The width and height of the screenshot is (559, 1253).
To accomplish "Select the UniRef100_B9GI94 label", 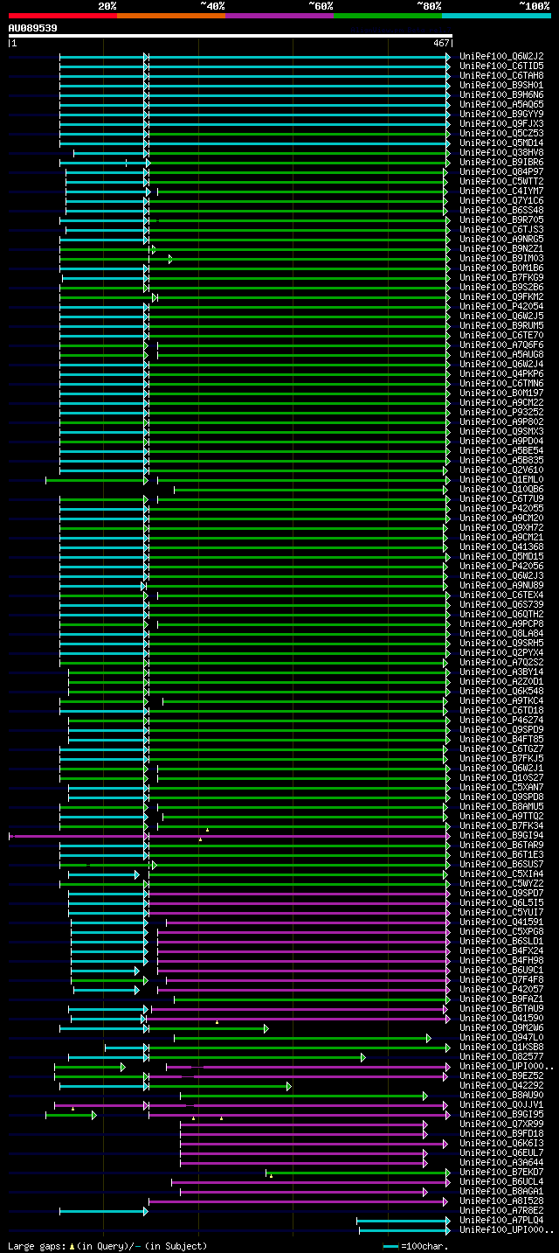I will point(501,835).
